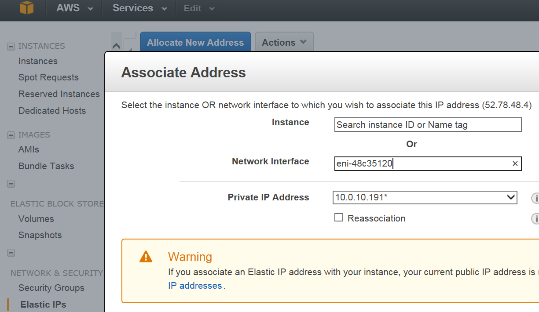The image size is (539, 312).
Task: Collapse the Elastic Block Store section
Action: coord(11,183)
